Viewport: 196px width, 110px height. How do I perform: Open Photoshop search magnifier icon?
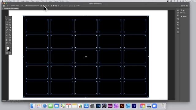coord(184,6)
